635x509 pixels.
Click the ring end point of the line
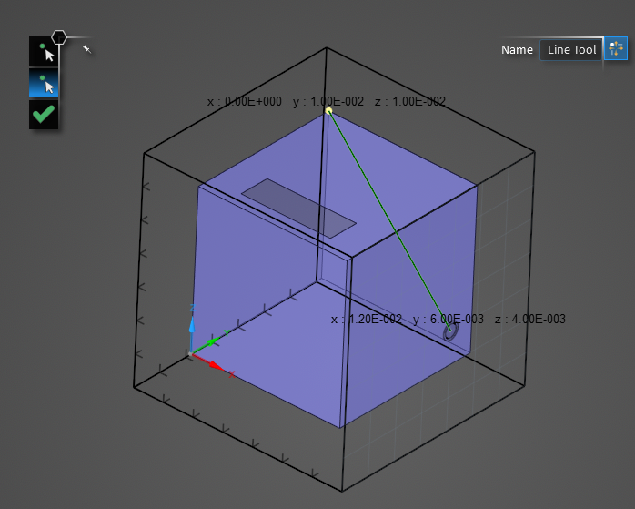coord(450,331)
